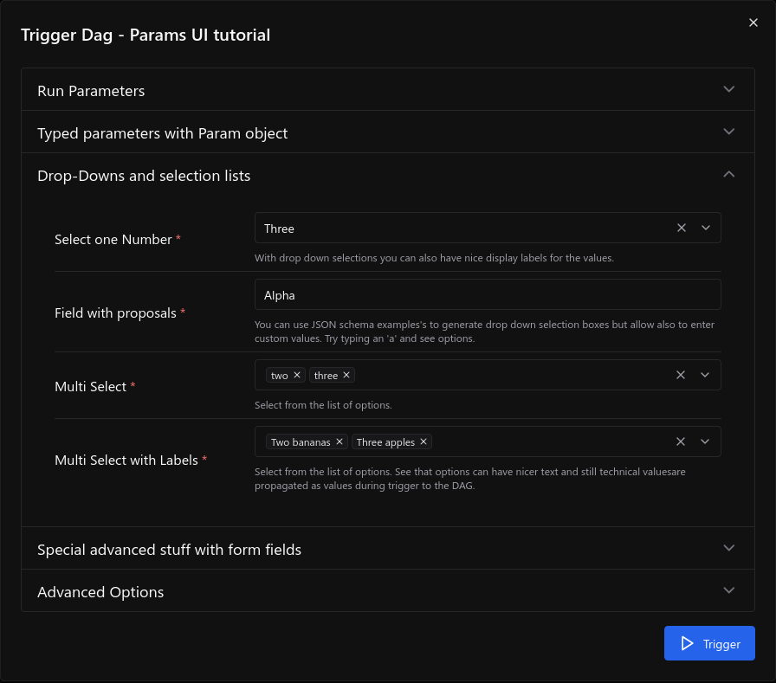
Task: Clear all Multi Select with Labels selections
Action: pyautogui.click(x=681, y=441)
